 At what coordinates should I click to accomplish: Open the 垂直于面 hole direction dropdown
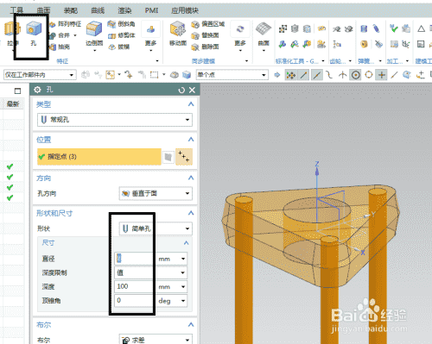coord(156,193)
